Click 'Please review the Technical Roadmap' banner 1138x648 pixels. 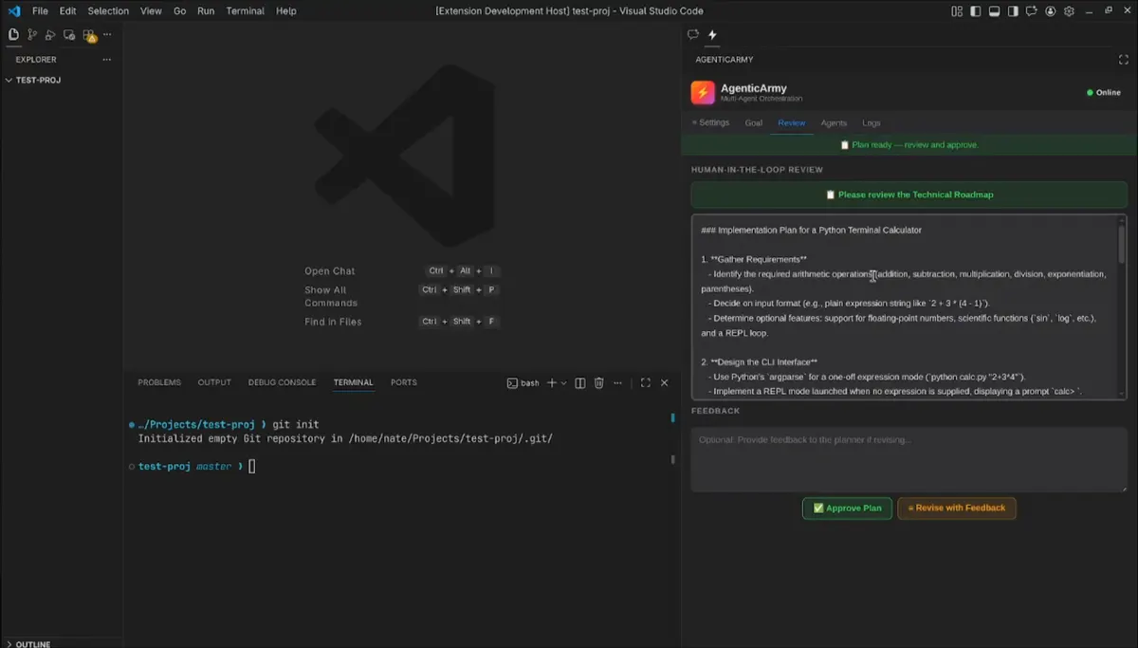tap(909, 194)
